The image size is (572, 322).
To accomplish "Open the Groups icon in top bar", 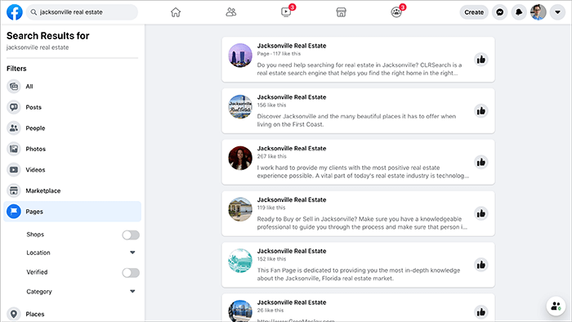I will tap(396, 12).
